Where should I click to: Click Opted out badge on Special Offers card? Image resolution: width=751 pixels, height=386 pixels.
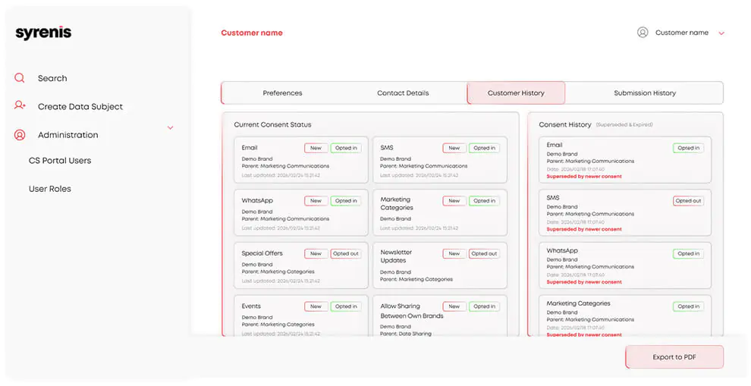346,253
